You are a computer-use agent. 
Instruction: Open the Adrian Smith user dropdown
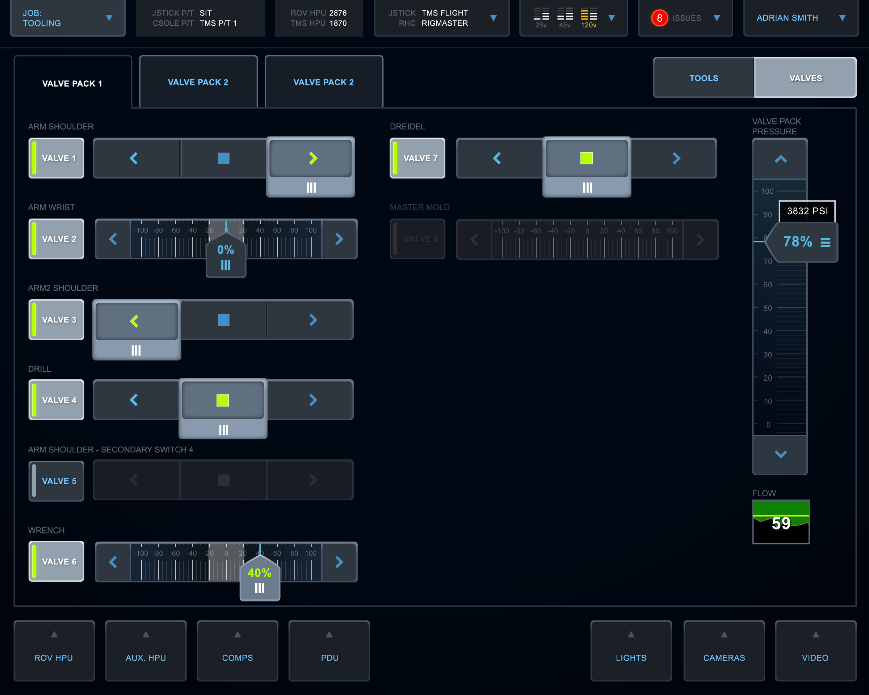pos(801,18)
